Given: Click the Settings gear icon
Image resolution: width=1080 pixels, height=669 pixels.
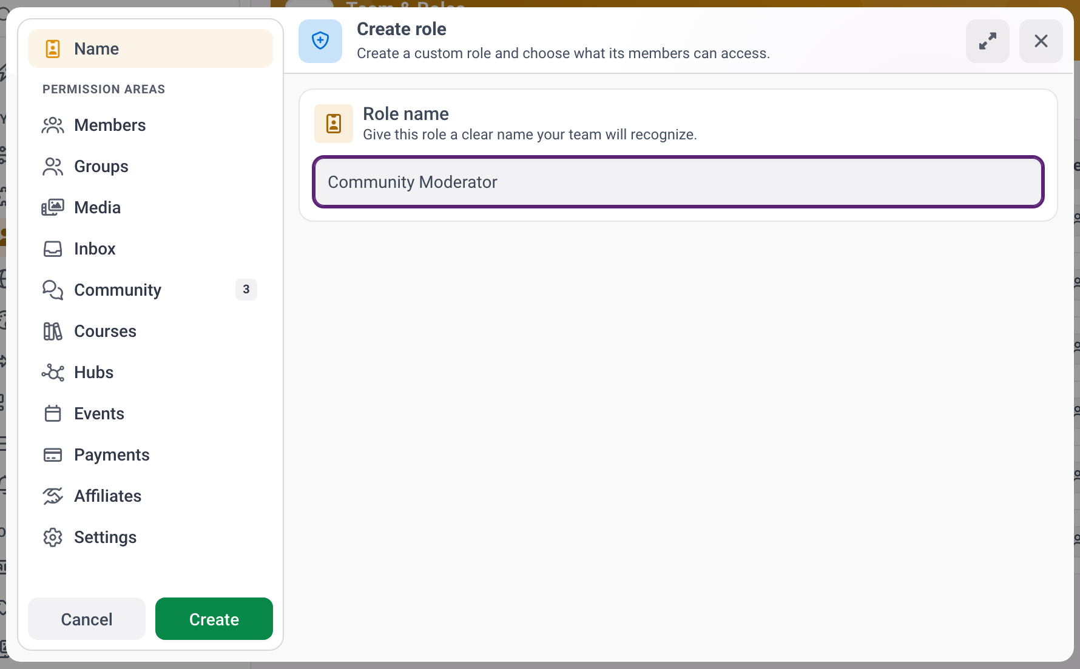Looking at the screenshot, I should [53, 538].
